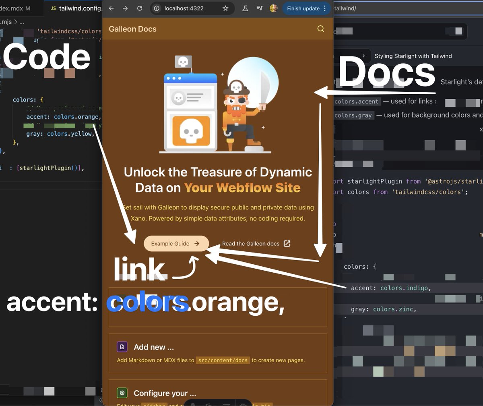Click the 'tailwindcss/colors' import line in docs window
Image resolution: width=483 pixels, height=406 pixels.
pos(401,192)
